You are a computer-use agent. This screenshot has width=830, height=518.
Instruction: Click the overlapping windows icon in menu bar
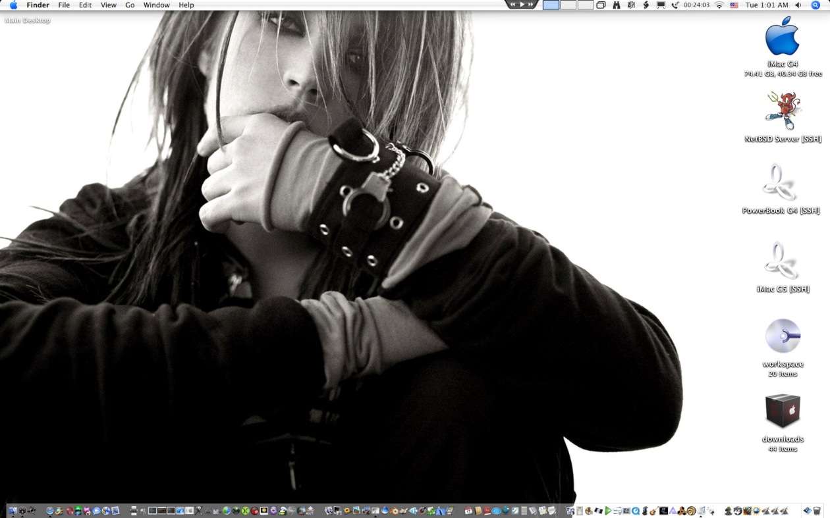click(601, 5)
